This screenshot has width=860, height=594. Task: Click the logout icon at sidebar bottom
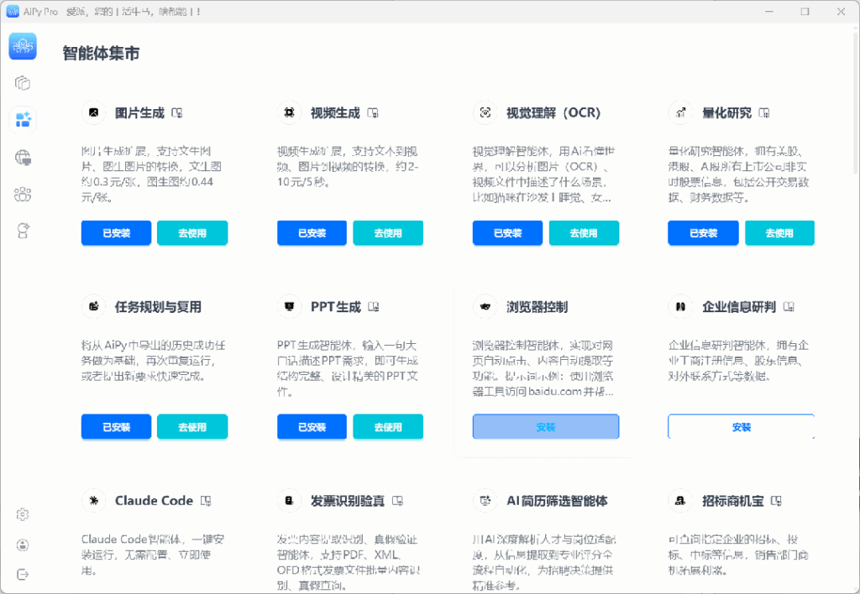[x=23, y=575]
